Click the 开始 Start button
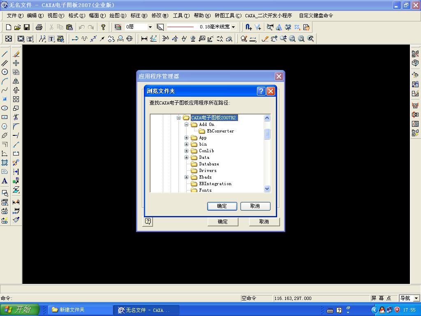Screen dimensions: 421x316 tap(20, 309)
